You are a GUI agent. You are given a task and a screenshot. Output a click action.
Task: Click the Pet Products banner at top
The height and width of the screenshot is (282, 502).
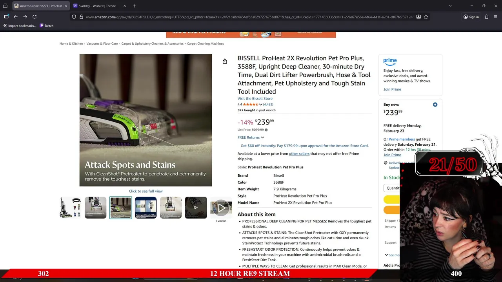pos(251,34)
